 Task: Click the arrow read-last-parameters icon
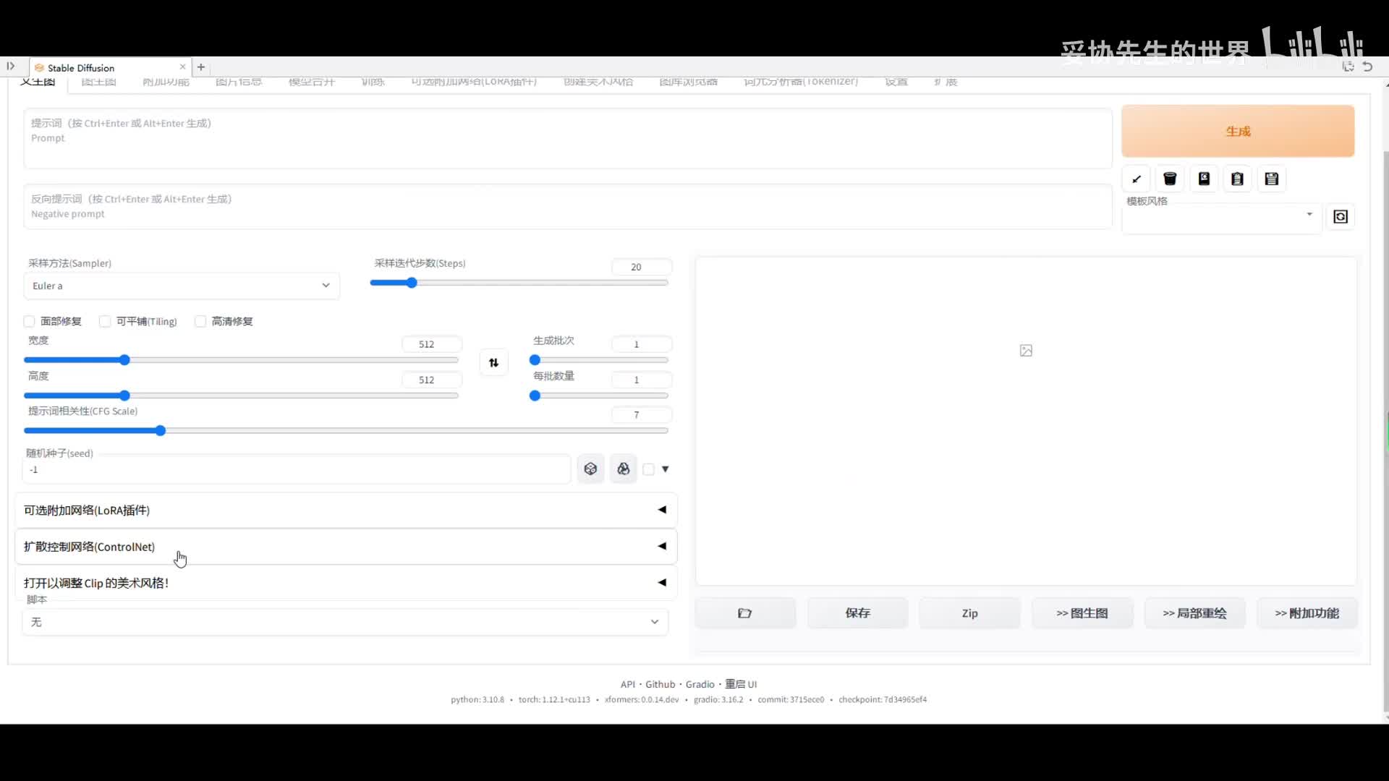pos(1137,179)
